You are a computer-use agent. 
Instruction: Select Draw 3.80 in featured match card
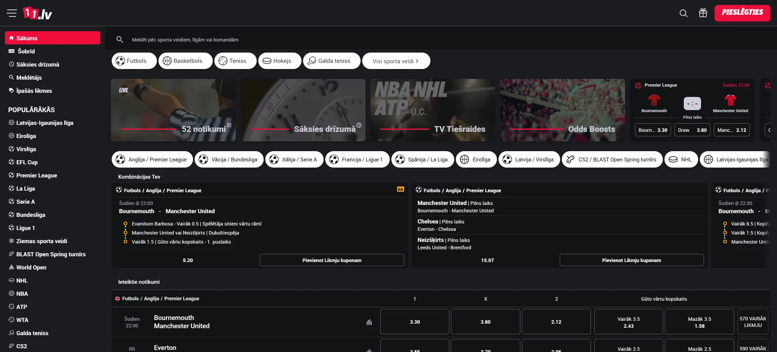point(692,130)
